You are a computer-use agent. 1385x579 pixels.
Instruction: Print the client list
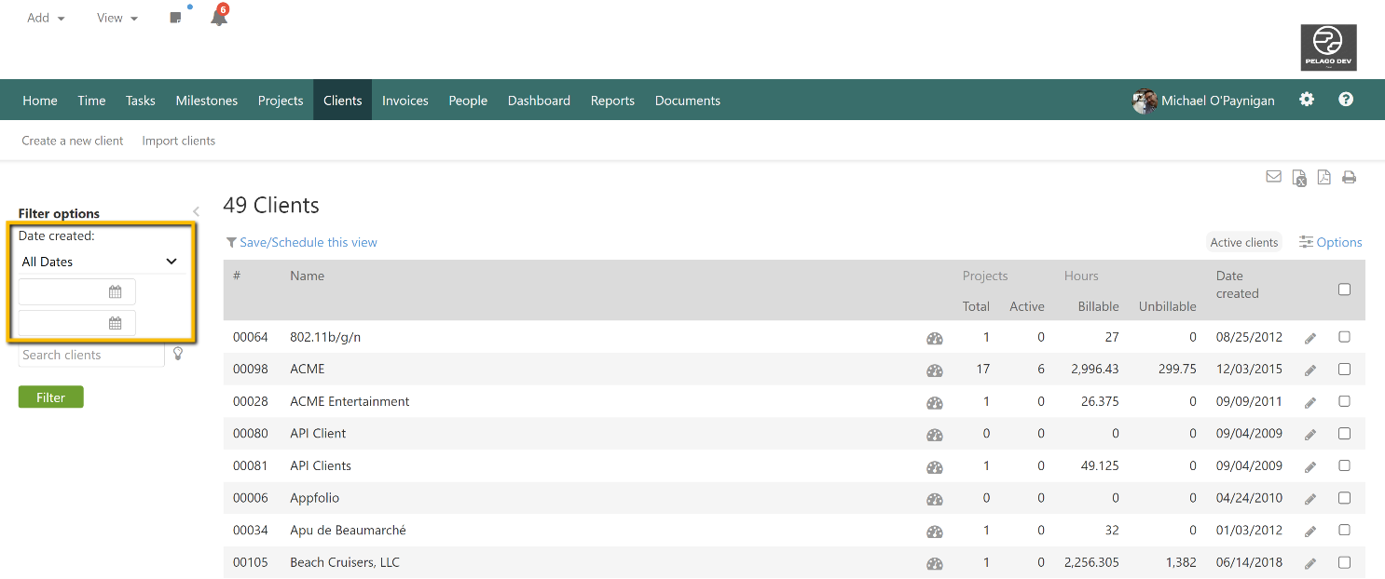pyautogui.click(x=1349, y=177)
